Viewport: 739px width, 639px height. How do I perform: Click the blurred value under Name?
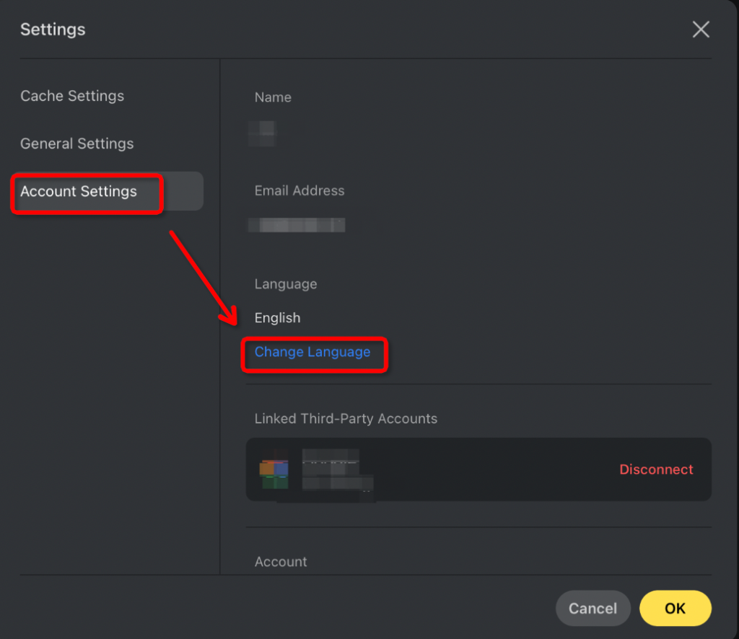tap(261, 132)
